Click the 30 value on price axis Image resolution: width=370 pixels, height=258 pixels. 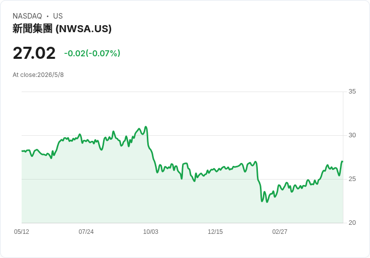tap(352, 135)
